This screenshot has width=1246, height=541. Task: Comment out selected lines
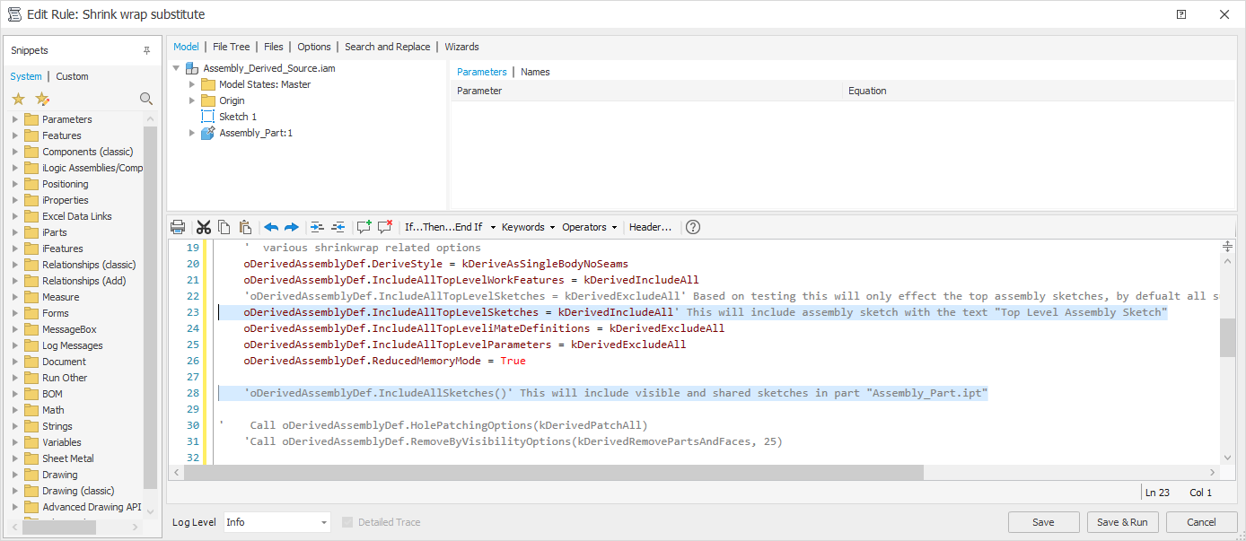pyautogui.click(x=364, y=227)
